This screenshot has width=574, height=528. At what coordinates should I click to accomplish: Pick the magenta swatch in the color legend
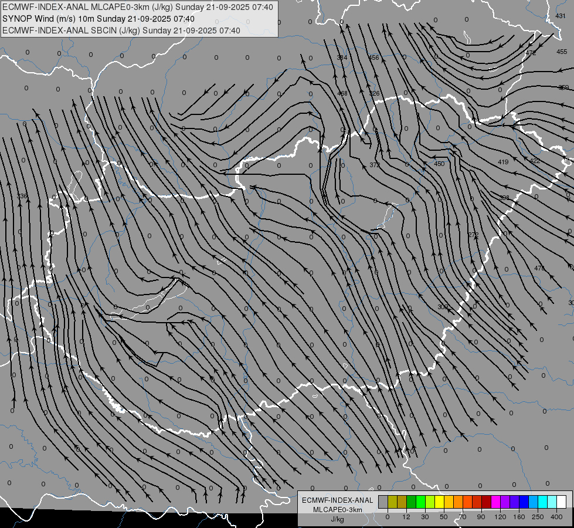click(x=495, y=502)
